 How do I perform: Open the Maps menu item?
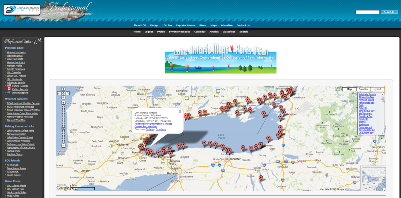pyautogui.click(x=213, y=25)
